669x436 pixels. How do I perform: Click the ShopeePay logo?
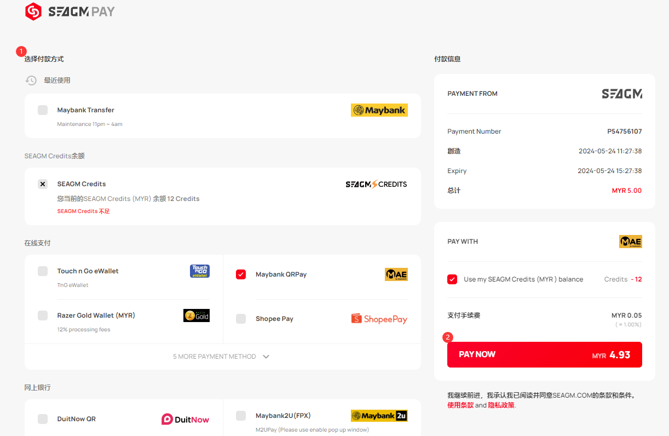coord(379,319)
